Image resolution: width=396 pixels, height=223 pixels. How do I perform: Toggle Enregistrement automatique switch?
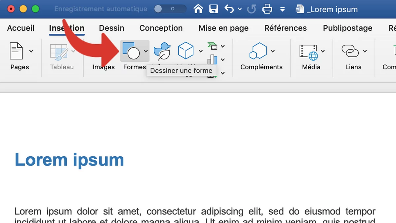coord(170,9)
